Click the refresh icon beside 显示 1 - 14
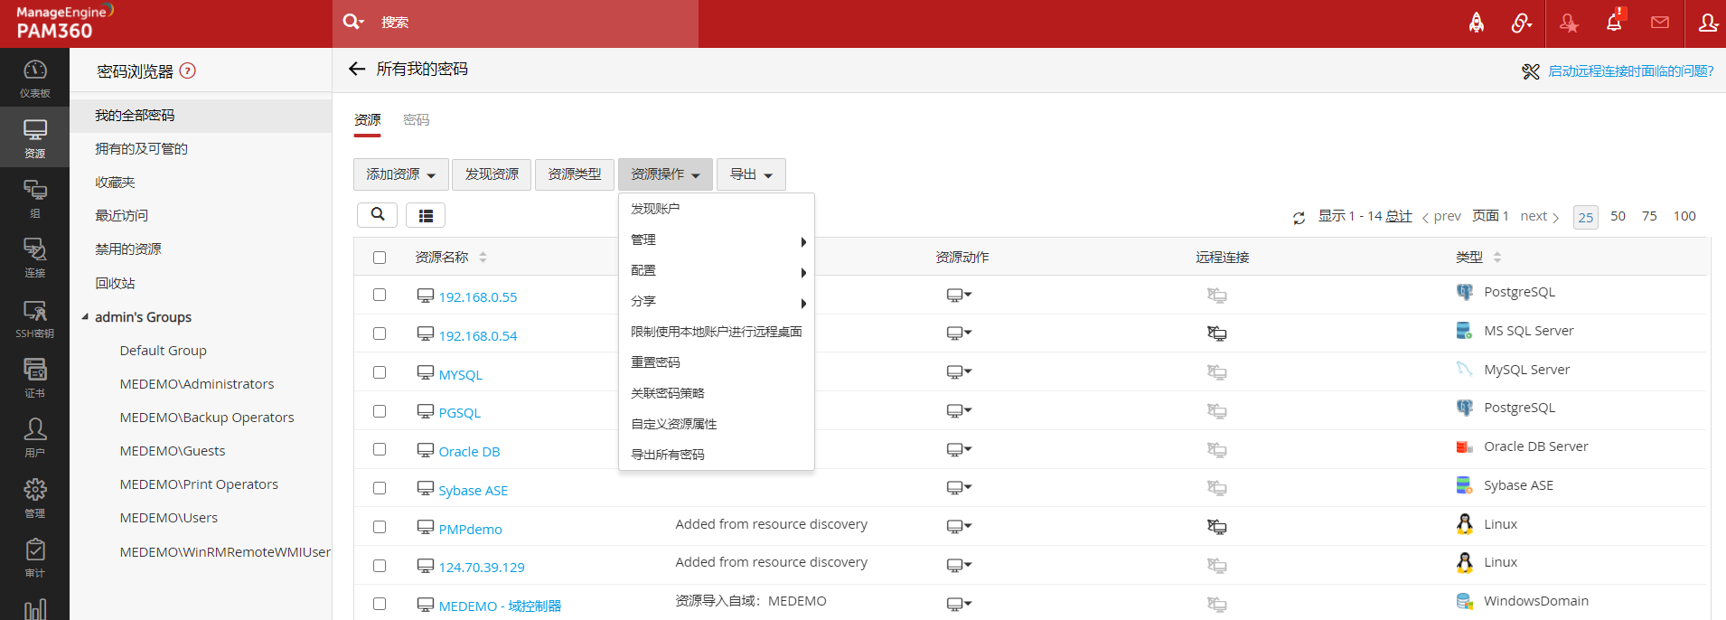This screenshot has width=1726, height=620. 1299,218
